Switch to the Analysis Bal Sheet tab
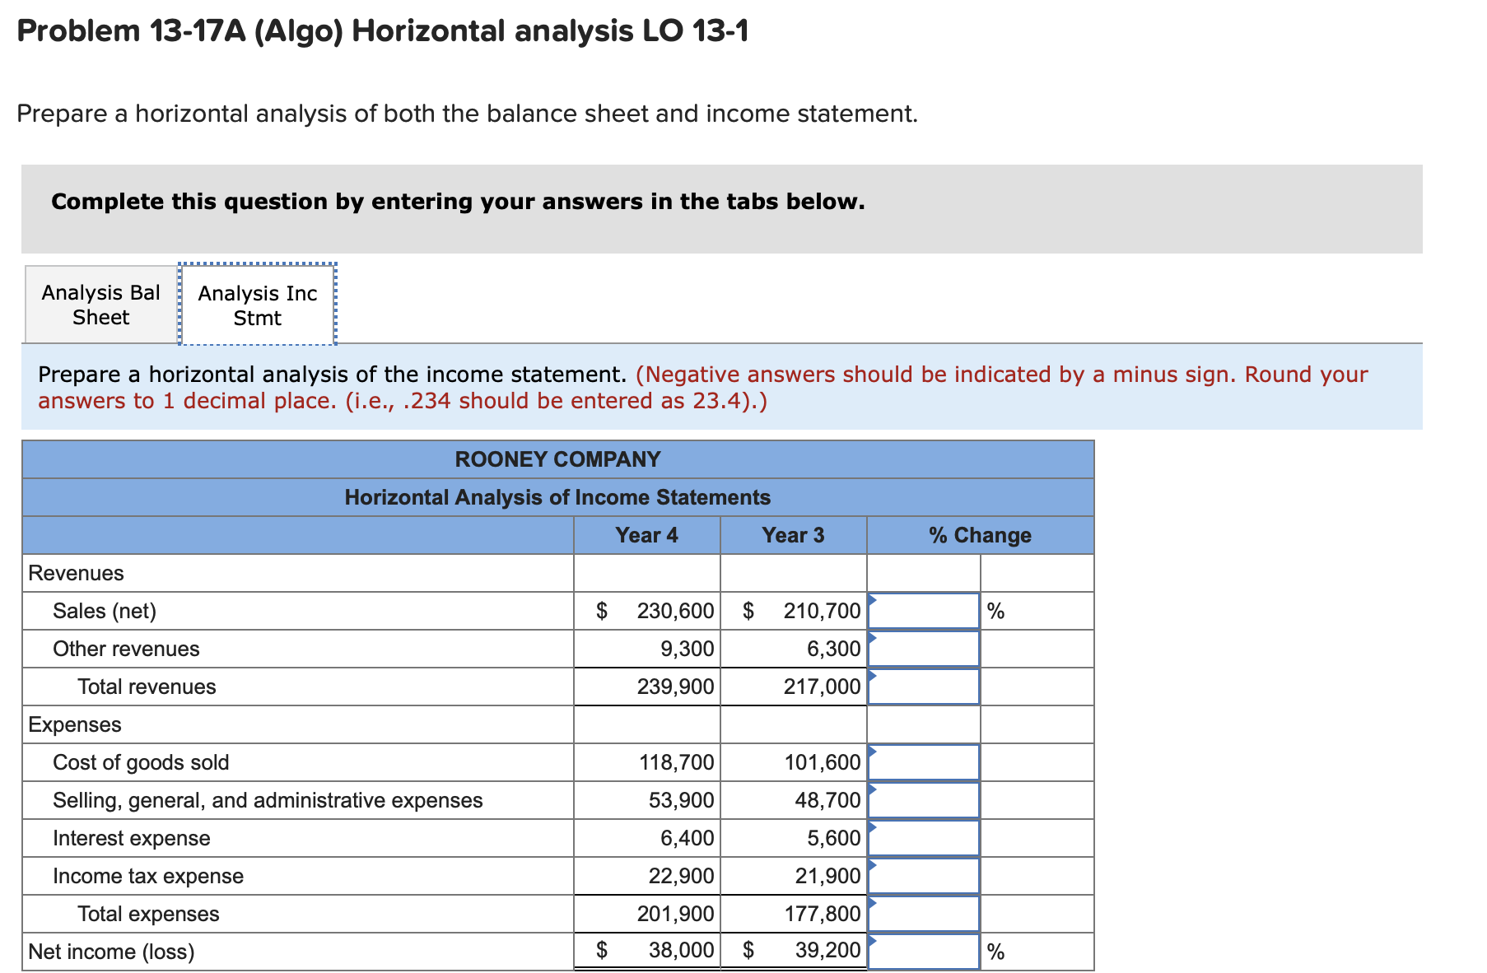The height and width of the screenshot is (973, 1487). tap(99, 304)
